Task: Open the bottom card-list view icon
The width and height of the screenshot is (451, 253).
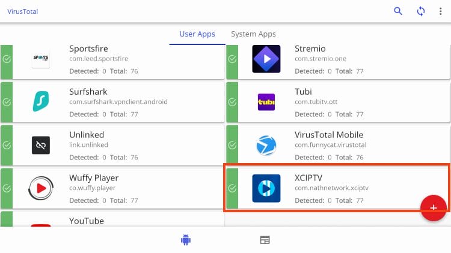Action: [265, 240]
